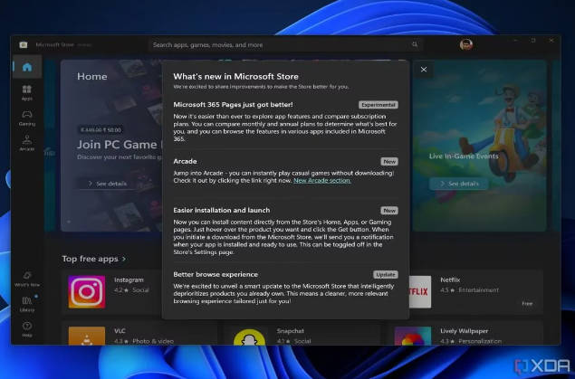Click the Microsoft Store logo icon
575x379 pixels.
pos(24,44)
